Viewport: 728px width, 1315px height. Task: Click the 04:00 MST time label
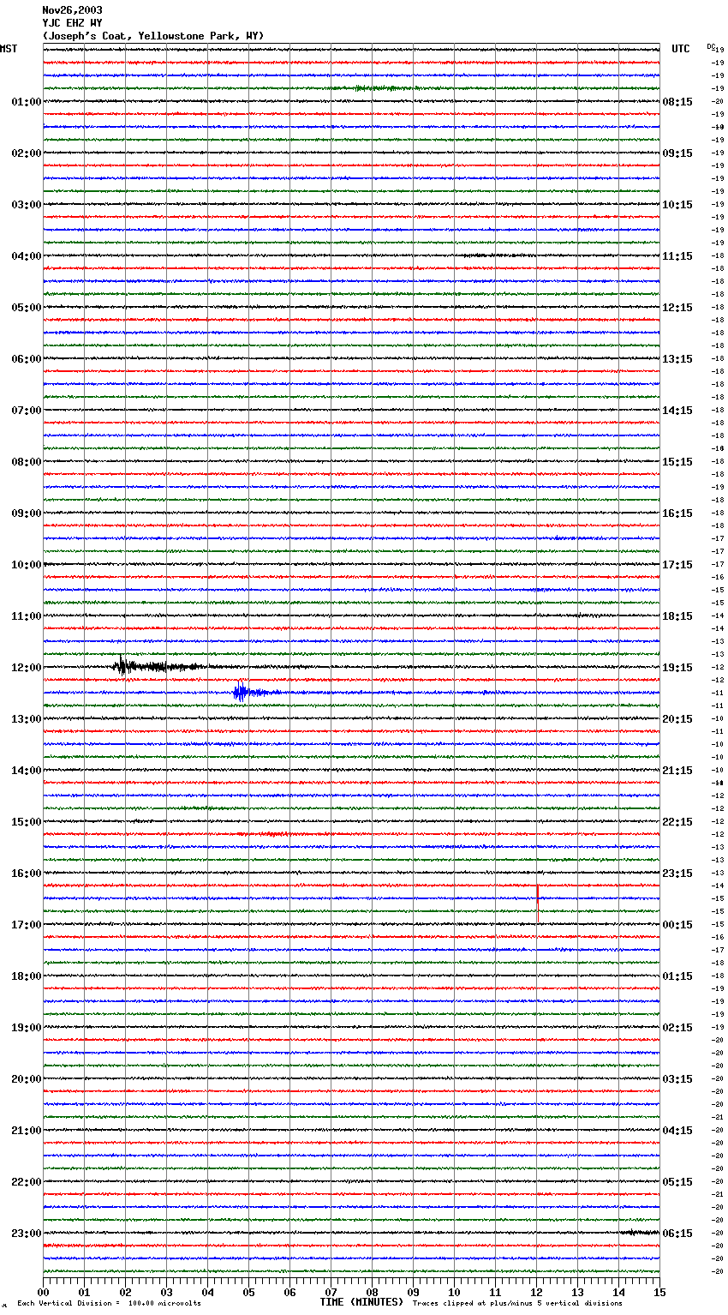[x=27, y=256]
